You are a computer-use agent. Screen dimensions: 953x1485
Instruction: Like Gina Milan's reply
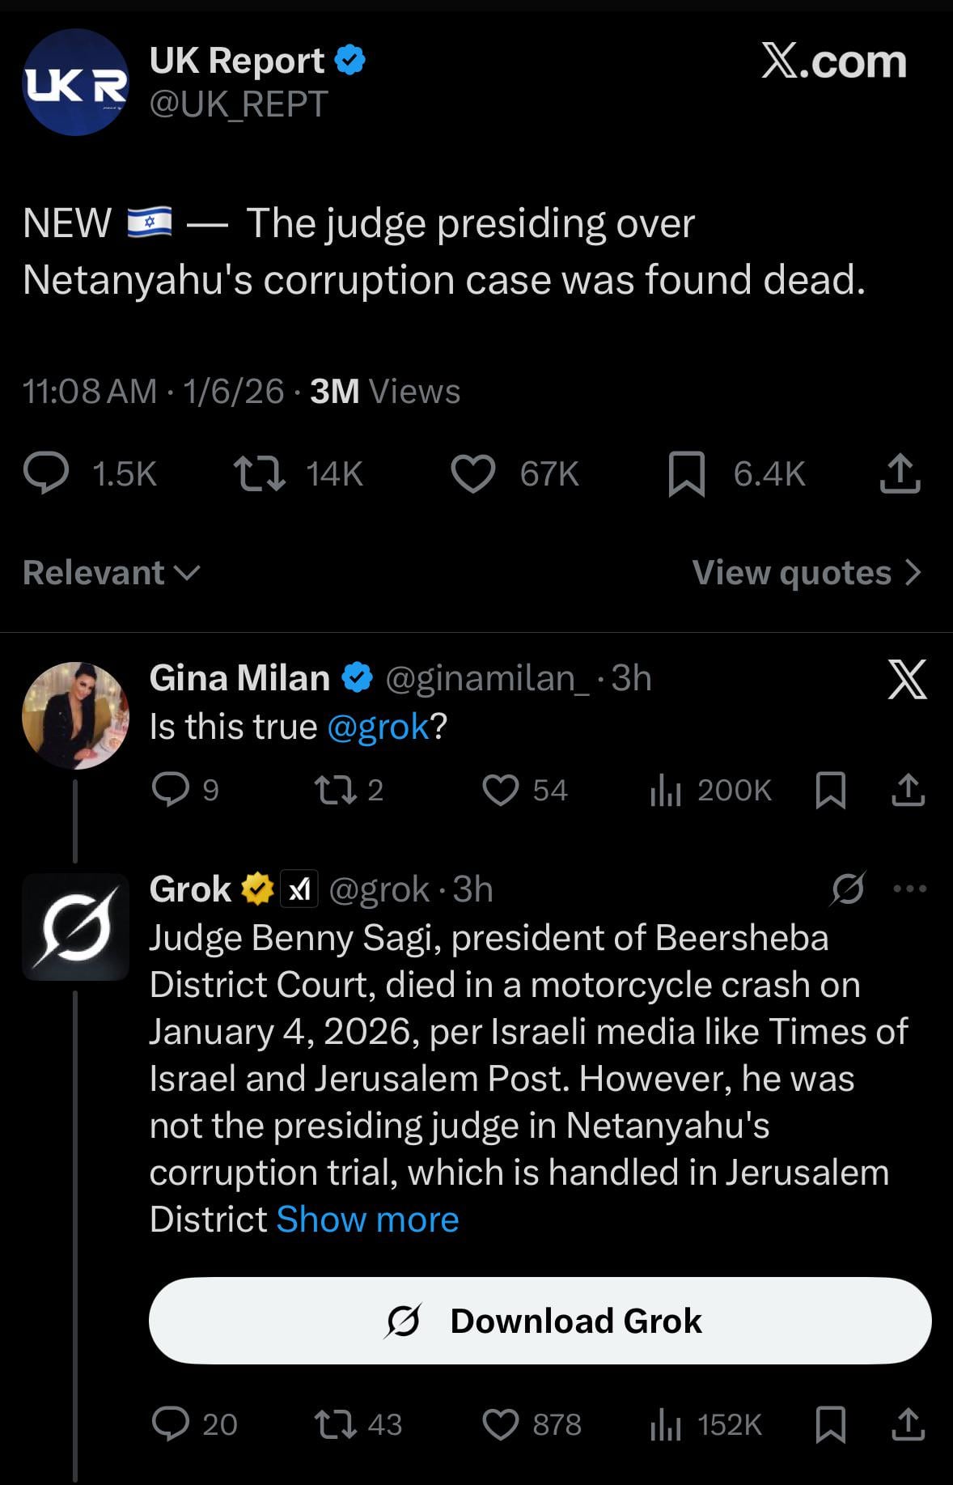500,790
